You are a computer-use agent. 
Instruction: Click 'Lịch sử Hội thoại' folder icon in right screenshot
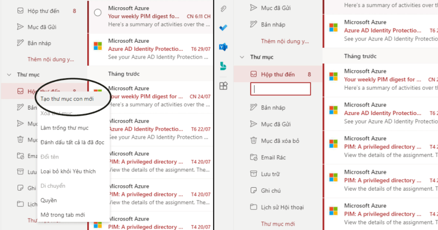pyautogui.click(x=253, y=207)
